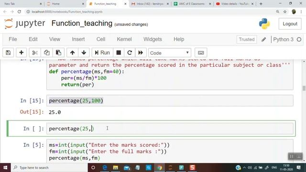Open Cortana circle icon on taskbar

93,168
